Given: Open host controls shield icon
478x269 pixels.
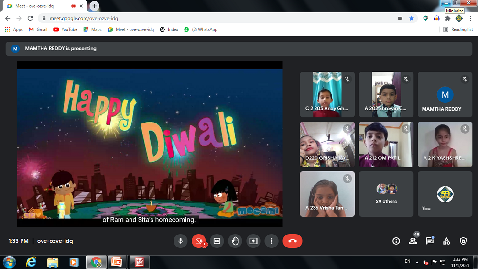Looking at the screenshot, I should click(x=463, y=241).
